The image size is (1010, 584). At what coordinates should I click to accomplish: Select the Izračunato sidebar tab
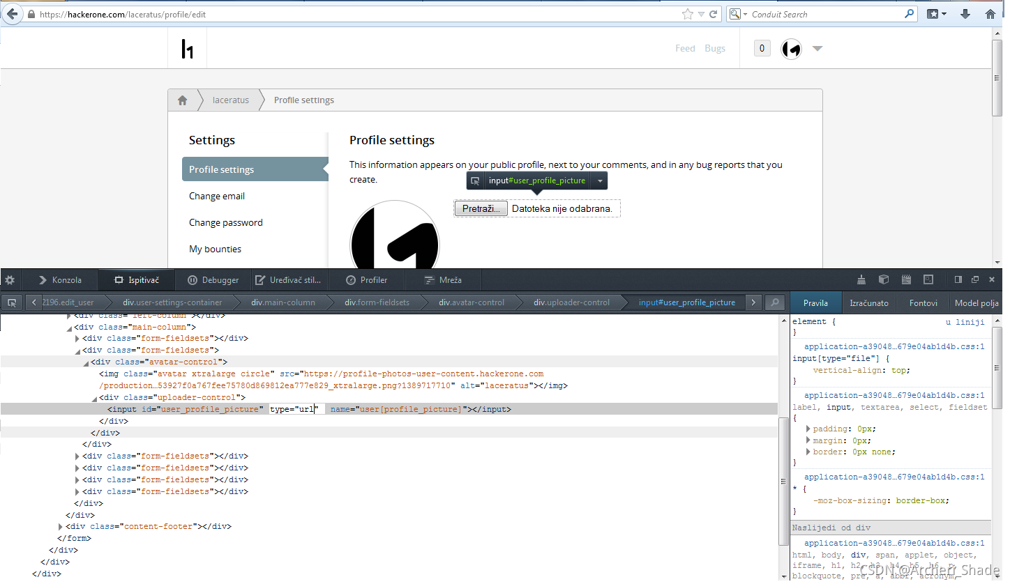point(869,303)
